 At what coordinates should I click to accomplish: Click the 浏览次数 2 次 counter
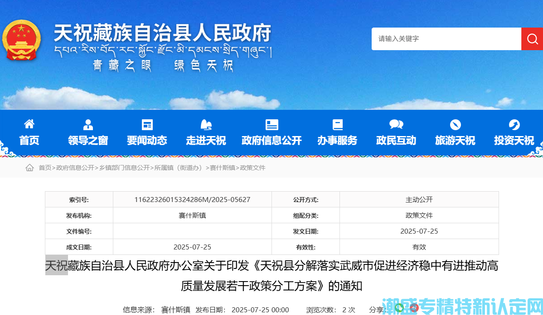pyautogui.click(x=330, y=310)
